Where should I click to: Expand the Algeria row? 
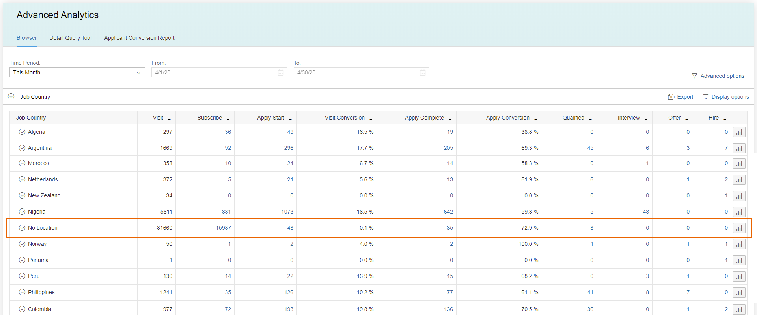click(x=22, y=132)
